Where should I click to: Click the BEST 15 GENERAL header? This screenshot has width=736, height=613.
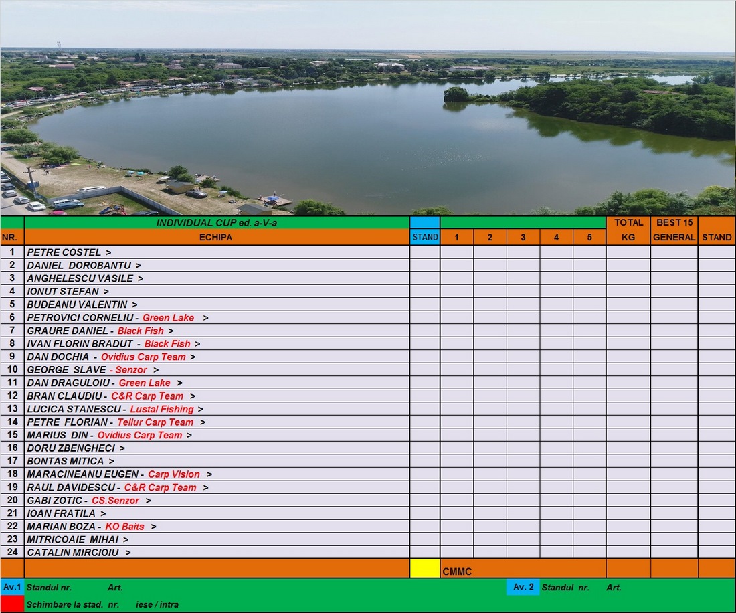click(674, 230)
